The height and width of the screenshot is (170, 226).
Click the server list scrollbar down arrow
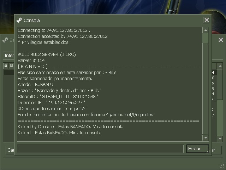click(220, 139)
